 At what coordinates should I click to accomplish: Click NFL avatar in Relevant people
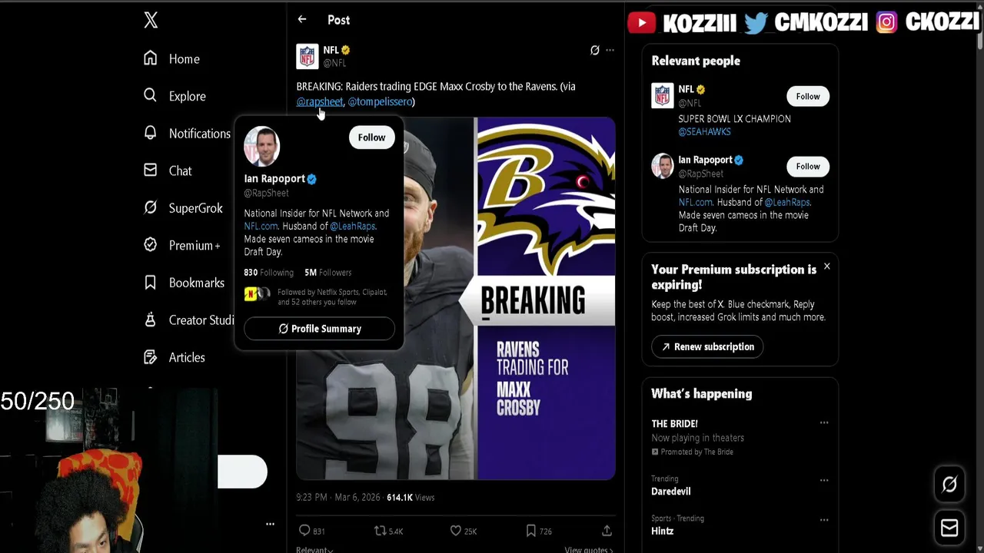coord(663,96)
